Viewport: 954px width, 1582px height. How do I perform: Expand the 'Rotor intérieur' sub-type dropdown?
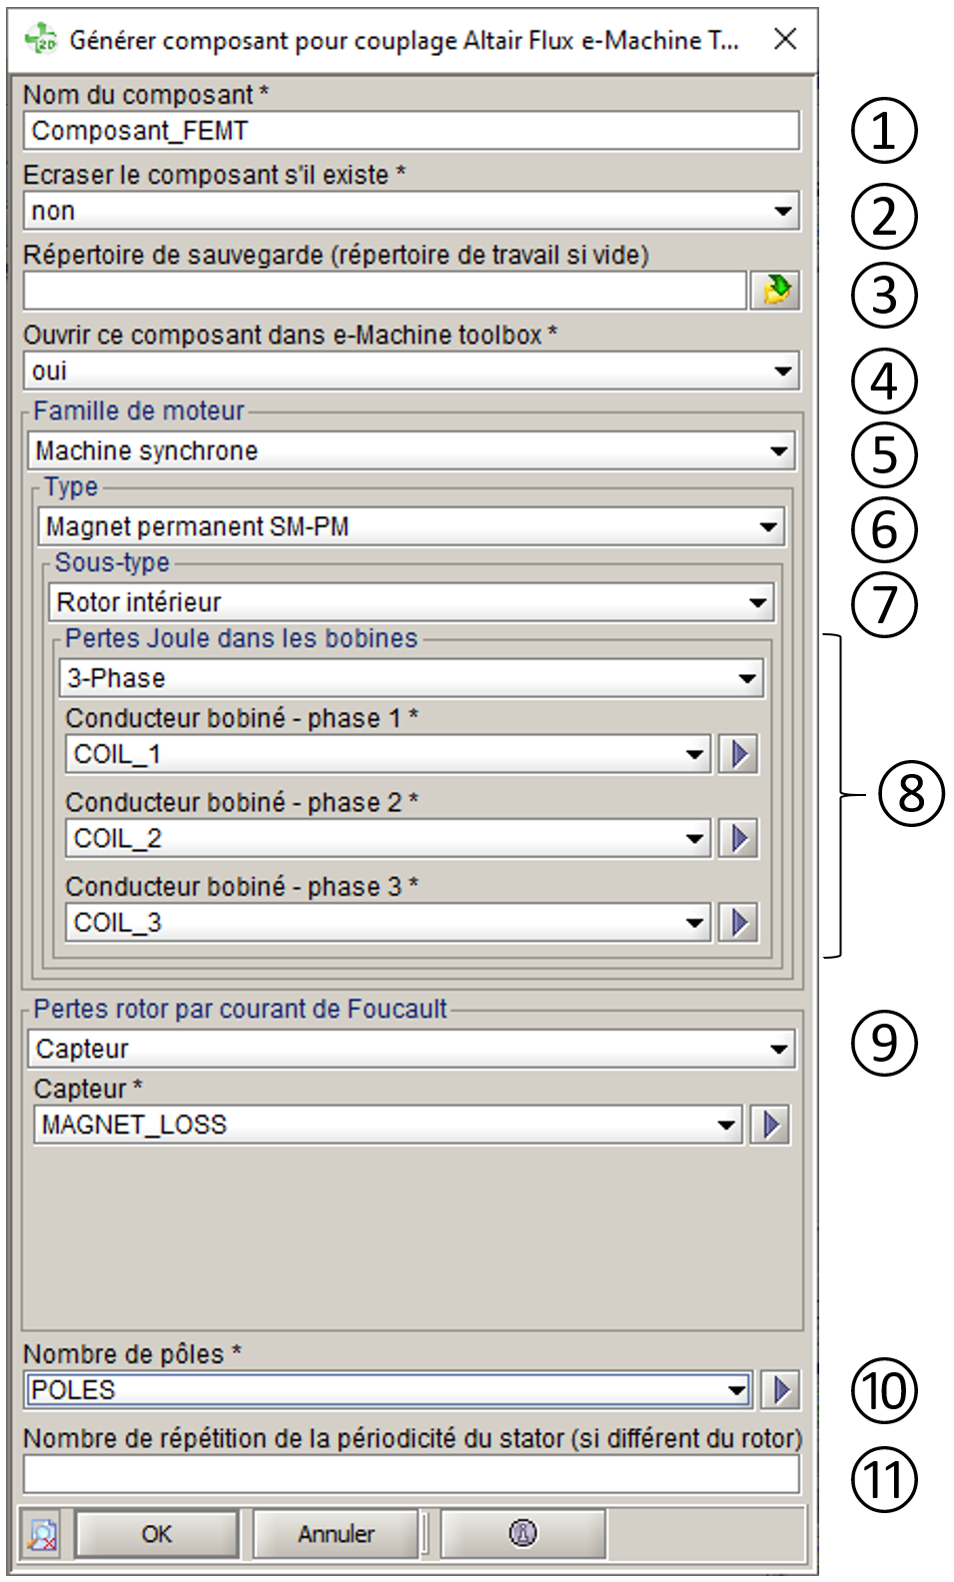point(758,602)
